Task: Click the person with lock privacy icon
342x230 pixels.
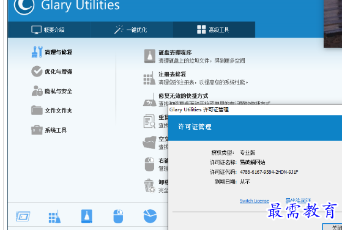Action: [x=37, y=91]
